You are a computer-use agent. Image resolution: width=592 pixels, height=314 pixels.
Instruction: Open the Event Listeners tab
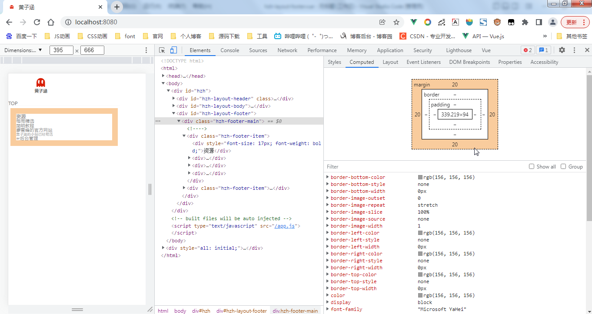[x=423, y=62]
